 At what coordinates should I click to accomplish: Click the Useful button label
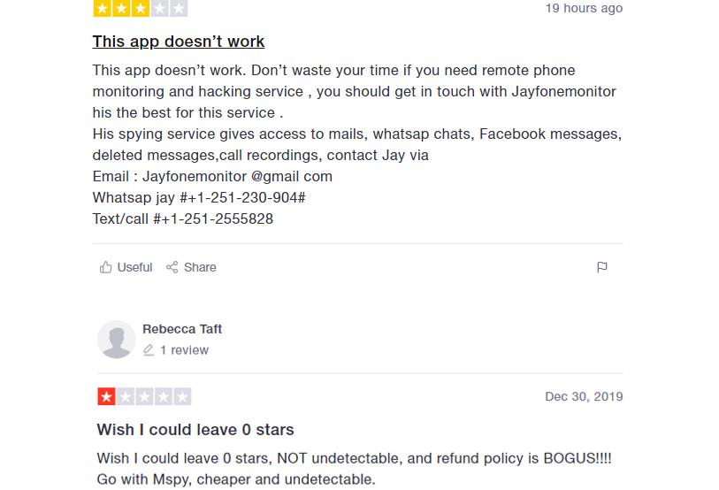click(x=134, y=267)
